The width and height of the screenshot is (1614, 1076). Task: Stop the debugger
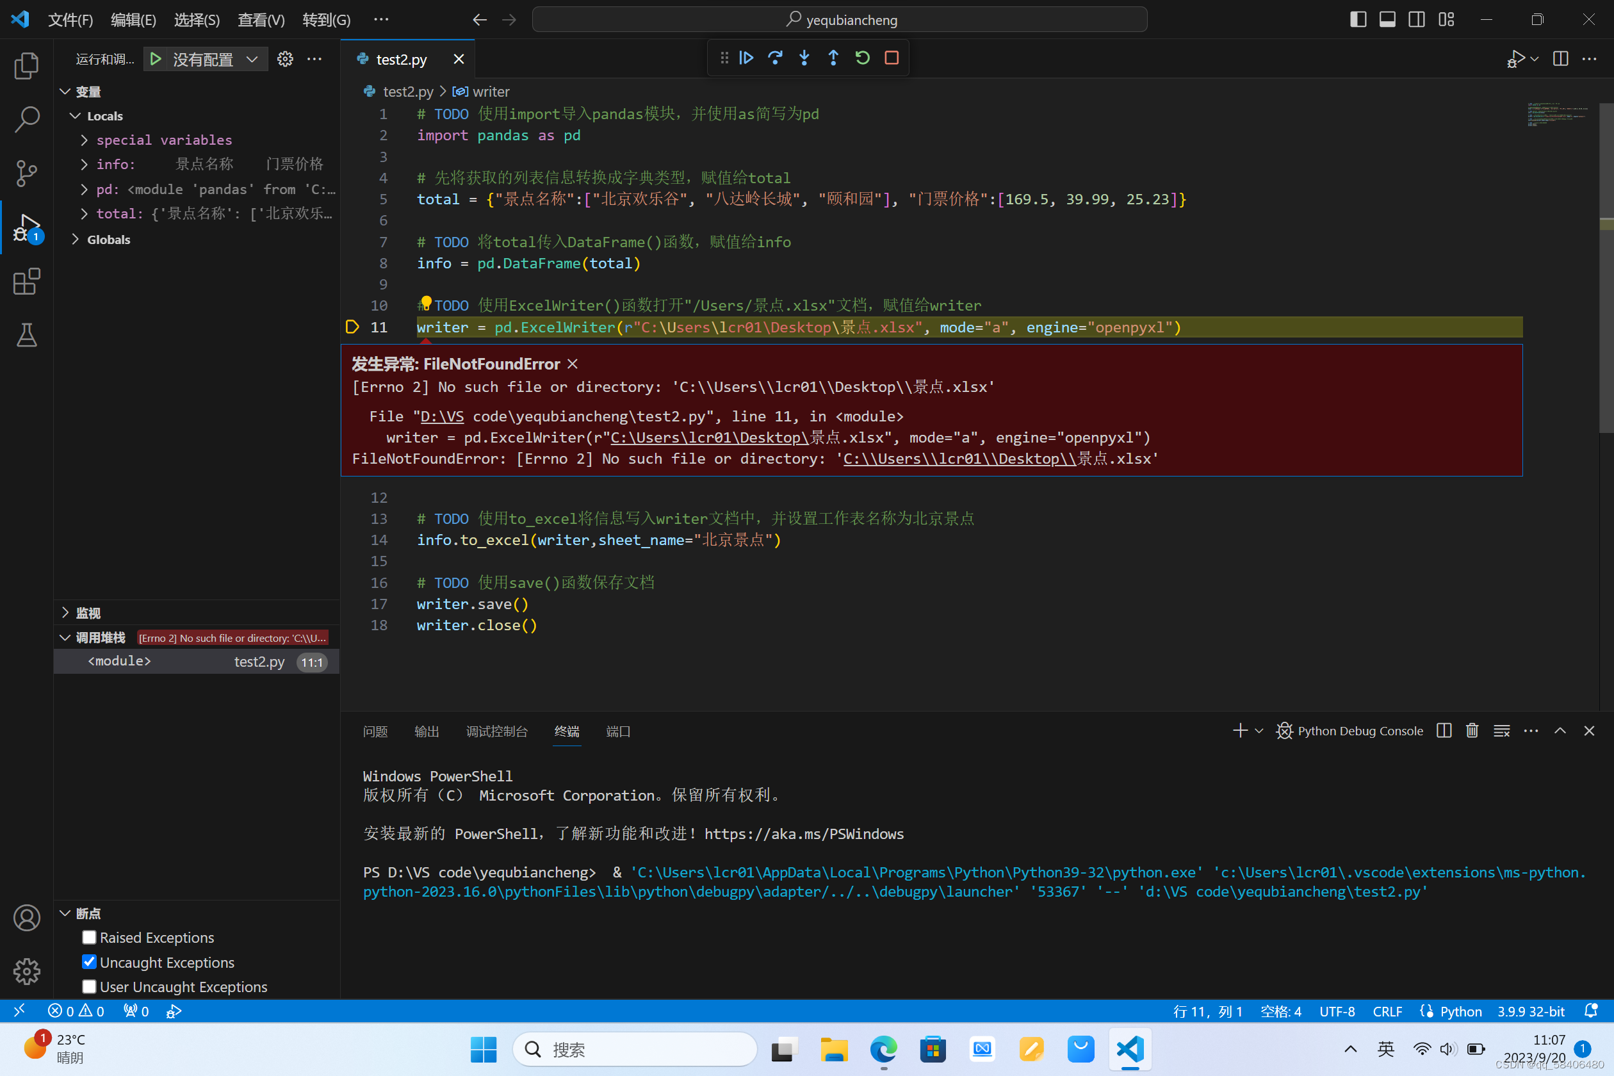coord(892,58)
